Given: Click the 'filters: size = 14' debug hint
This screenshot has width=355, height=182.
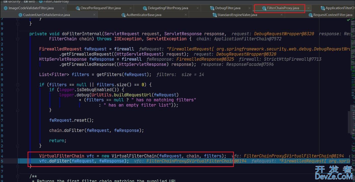Looking at the screenshot, I should tap(180, 75).
